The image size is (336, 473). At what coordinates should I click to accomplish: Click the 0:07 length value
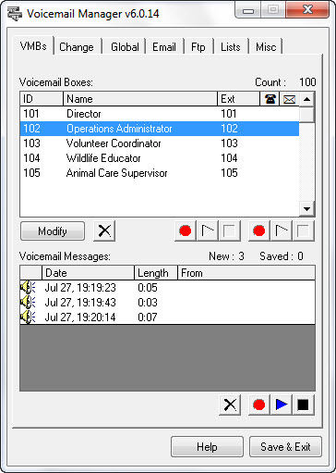click(148, 317)
